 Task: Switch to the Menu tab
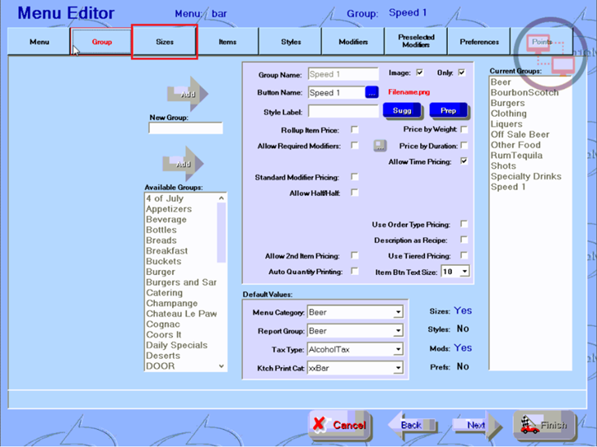pos(40,42)
